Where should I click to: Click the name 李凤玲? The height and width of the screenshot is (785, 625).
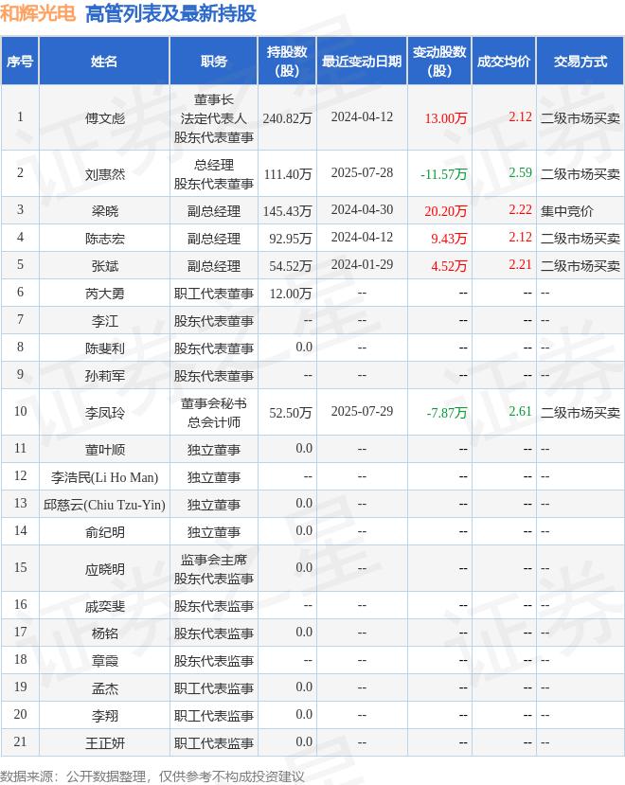click(x=105, y=413)
